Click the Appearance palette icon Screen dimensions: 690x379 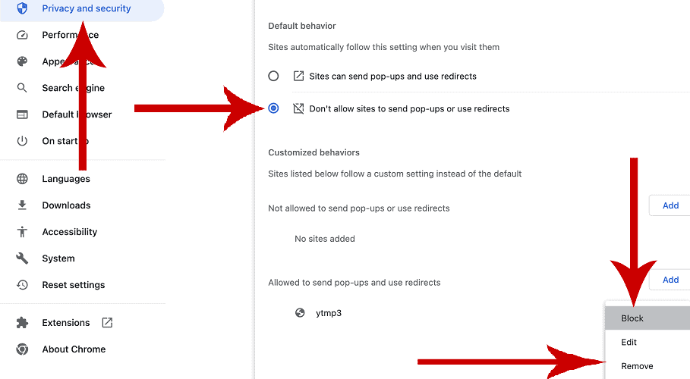click(x=22, y=61)
